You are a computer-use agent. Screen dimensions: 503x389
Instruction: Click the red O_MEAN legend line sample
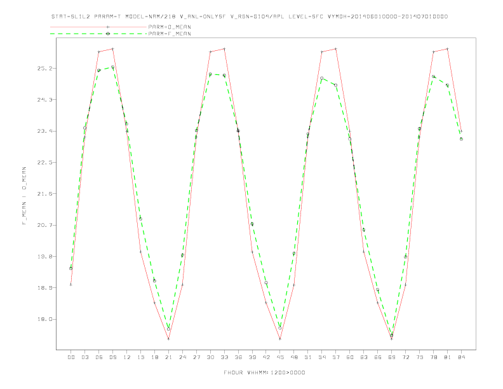coord(98,27)
